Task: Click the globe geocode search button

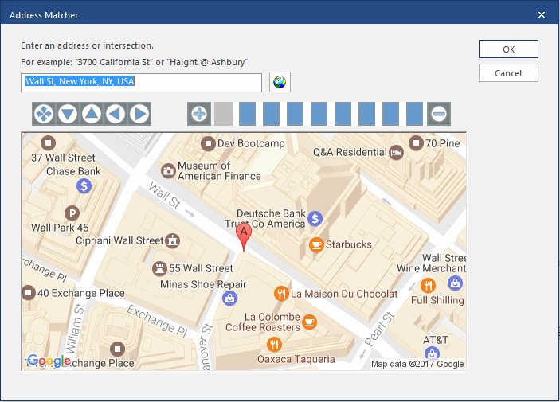Action: (280, 82)
